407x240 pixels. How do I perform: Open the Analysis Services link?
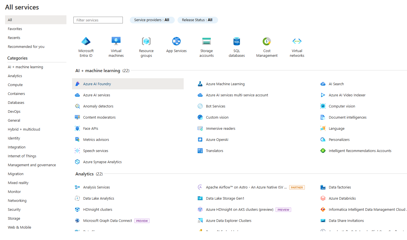(x=97, y=187)
